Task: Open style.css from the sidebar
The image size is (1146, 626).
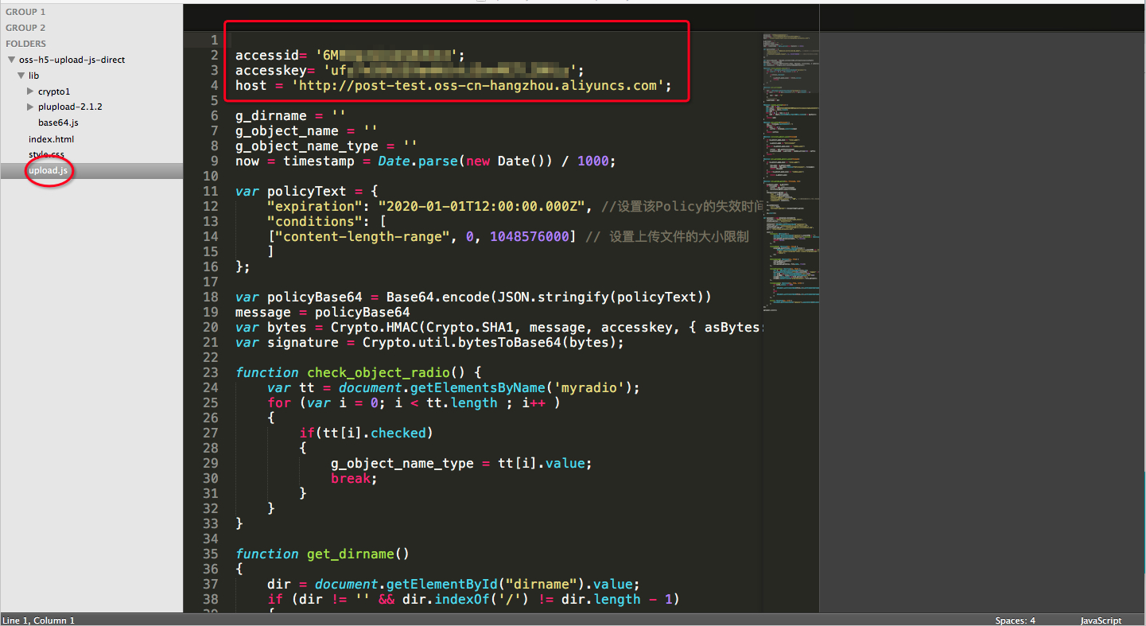Action: tap(46, 154)
